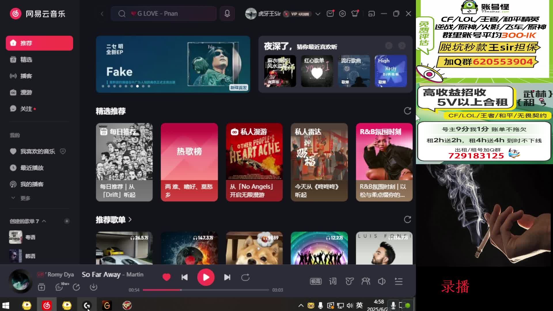Click the heartbeat mode icon beside 我喜欢的音乐

click(63, 151)
